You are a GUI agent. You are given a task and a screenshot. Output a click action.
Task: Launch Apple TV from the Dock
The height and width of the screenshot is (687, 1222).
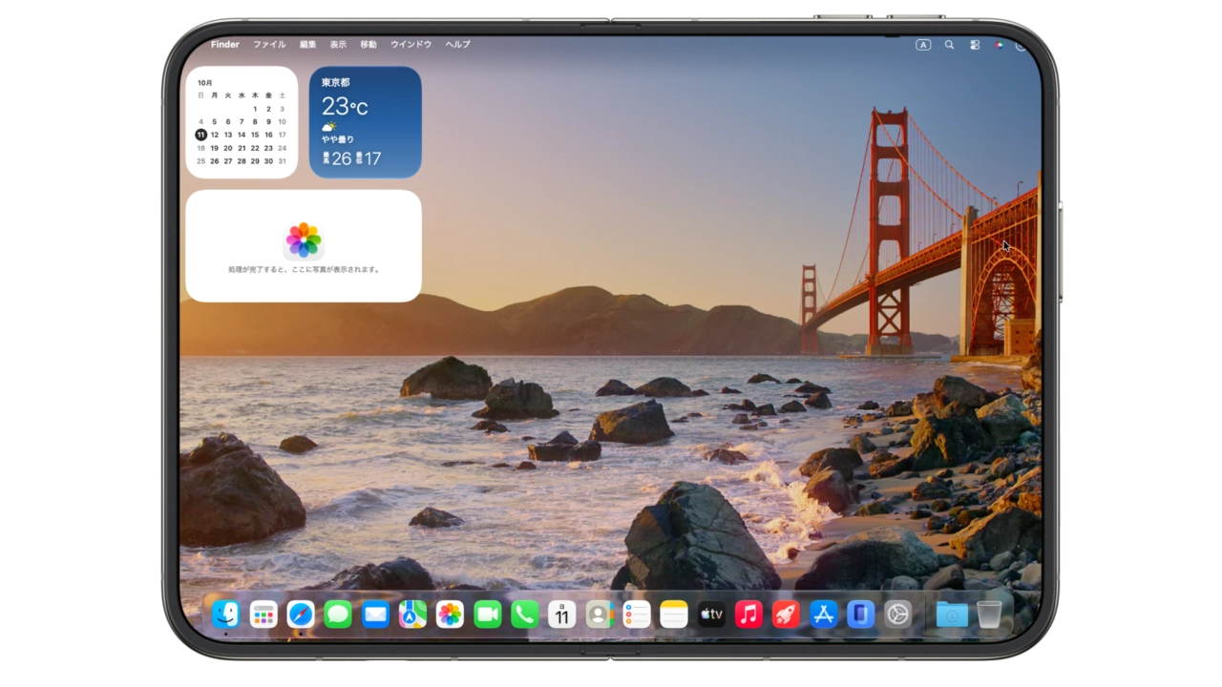pos(711,614)
